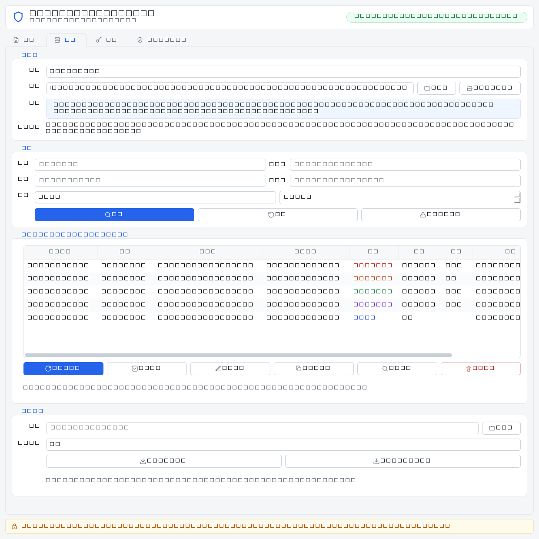The image size is (539, 539).
Task: Click the right download-icon button
Action: pos(403,461)
